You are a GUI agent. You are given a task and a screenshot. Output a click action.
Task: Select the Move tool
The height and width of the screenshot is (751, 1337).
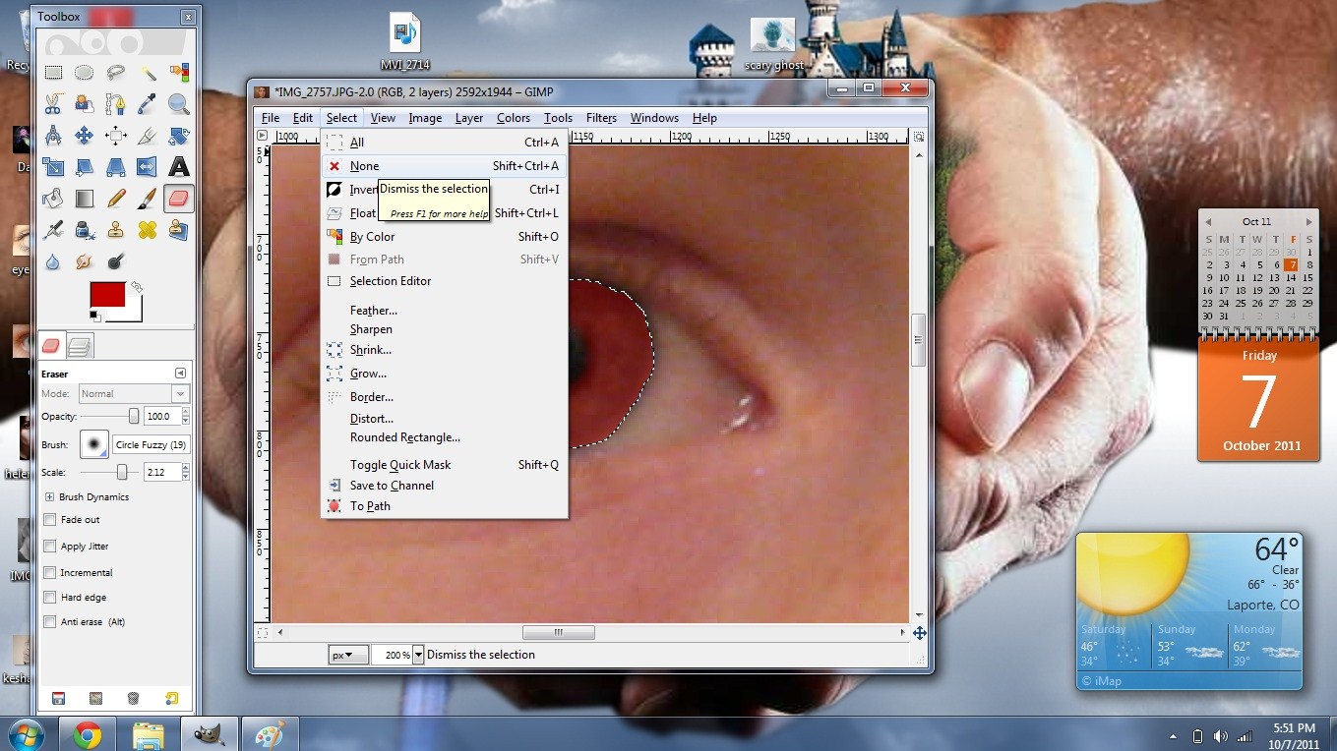click(x=85, y=136)
